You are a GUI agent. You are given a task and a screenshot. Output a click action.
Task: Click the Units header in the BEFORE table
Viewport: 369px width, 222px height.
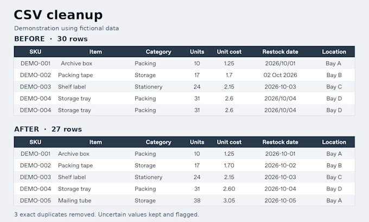click(x=197, y=52)
